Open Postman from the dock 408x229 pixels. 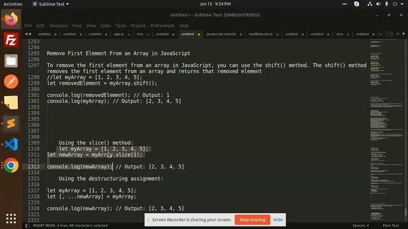pos(11,81)
